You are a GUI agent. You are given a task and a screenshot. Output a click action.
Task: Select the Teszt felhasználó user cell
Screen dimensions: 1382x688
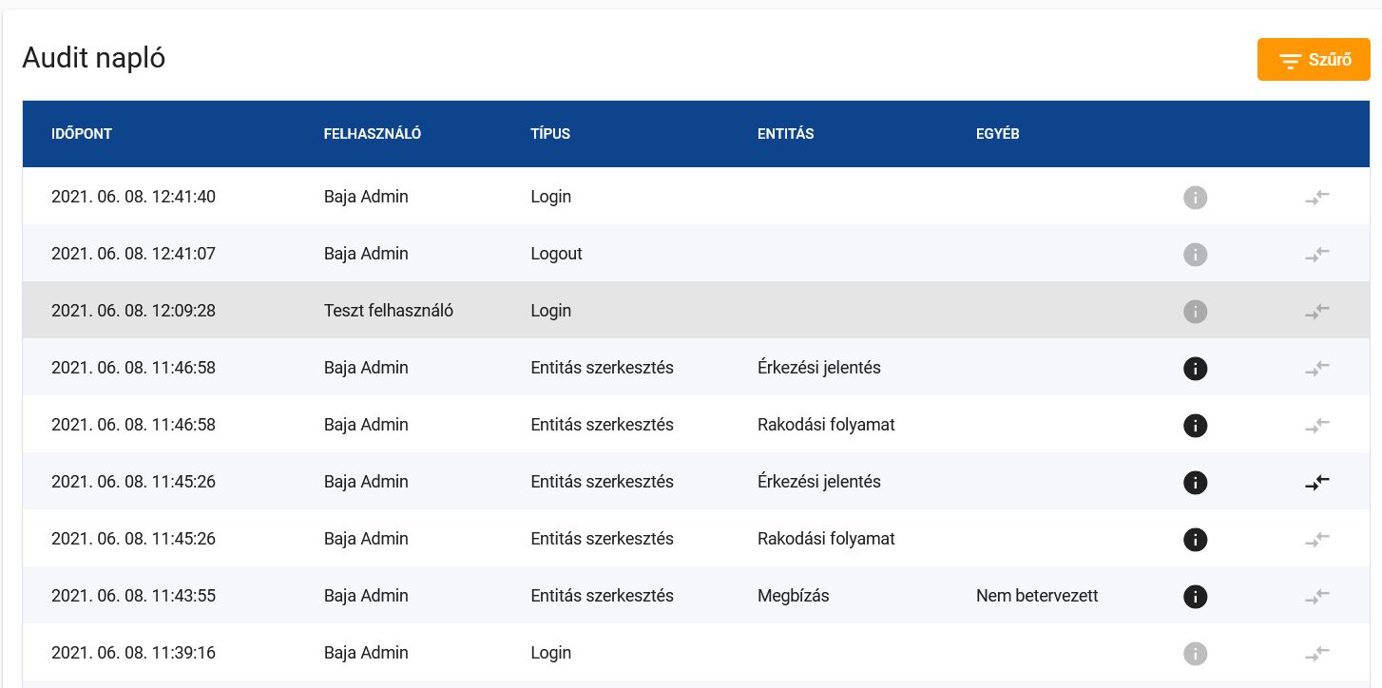click(388, 311)
